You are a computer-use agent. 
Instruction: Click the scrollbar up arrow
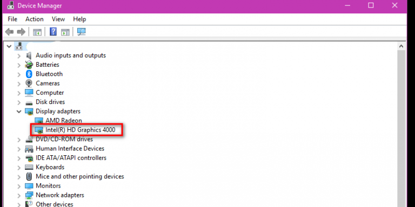coord(401,46)
